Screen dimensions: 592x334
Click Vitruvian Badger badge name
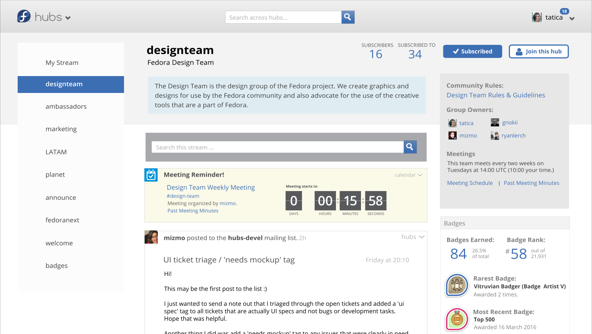click(520, 286)
